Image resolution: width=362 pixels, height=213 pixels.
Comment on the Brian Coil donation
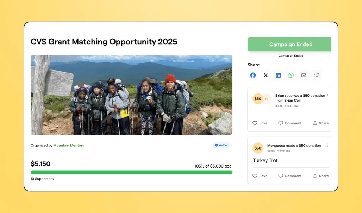coord(290,123)
